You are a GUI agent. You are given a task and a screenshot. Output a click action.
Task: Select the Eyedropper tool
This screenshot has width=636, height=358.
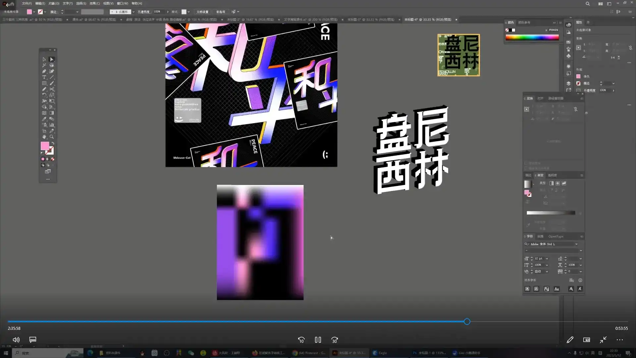[44, 119]
